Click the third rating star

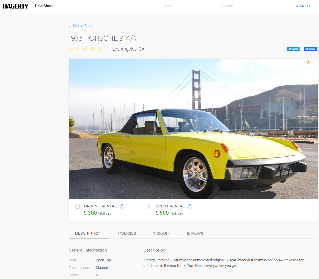click(x=85, y=49)
